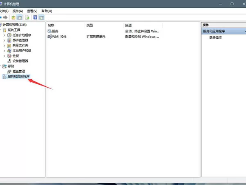
Task: Select 设备管理器 in the tree
Action: (20, 61)
